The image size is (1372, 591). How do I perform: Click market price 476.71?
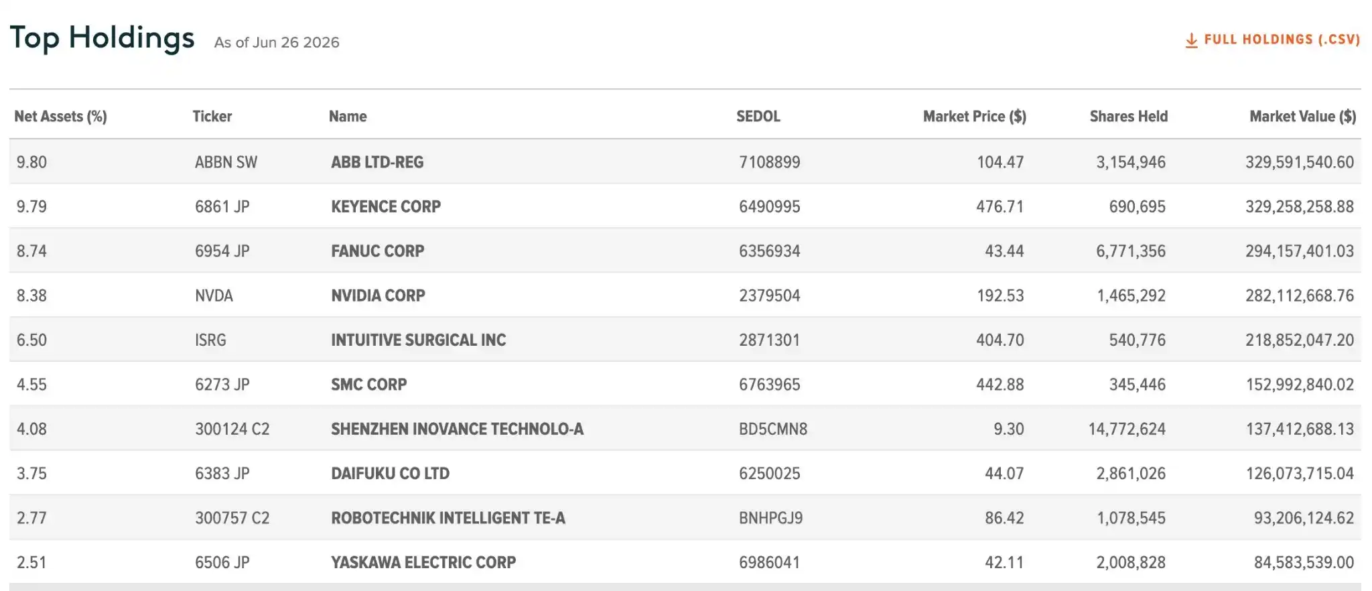(1000, 206)
